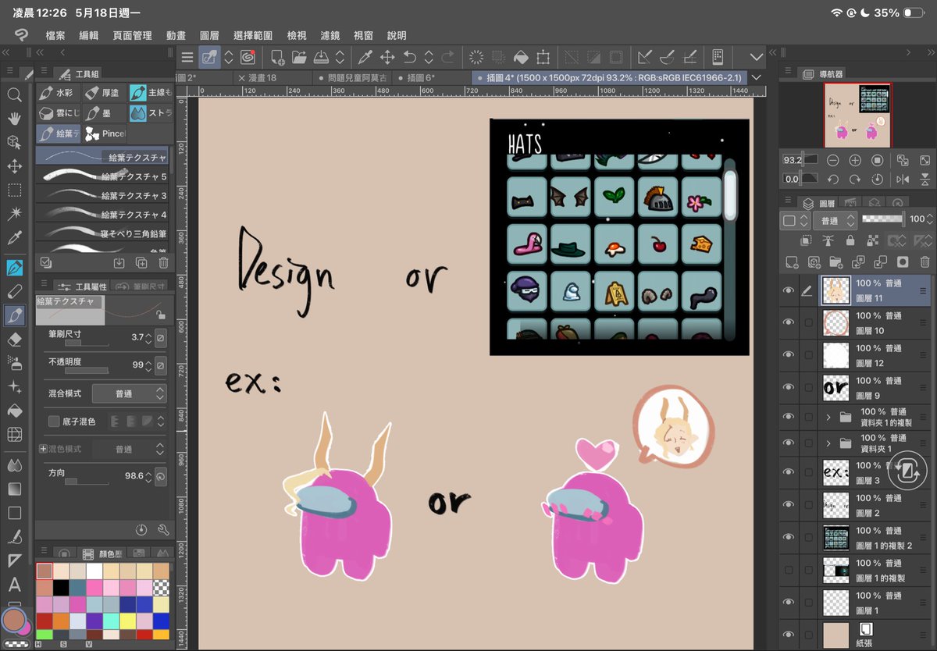Image resolution: width=937 pixels, height=651 pixels.
Task: Flip canvas horizontally in navigator
Action: click(x=903, y=180)
